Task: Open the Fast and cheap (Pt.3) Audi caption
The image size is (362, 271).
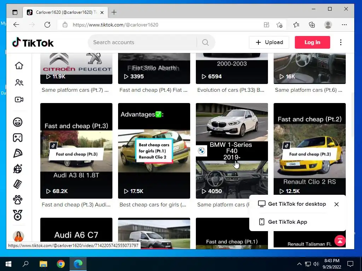Action: coord(76,205)
